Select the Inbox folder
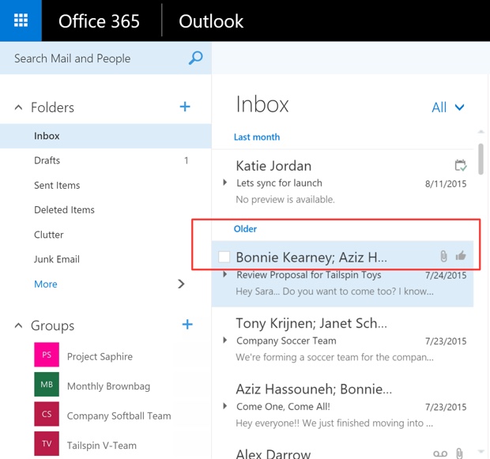This screenshot has height=459, width=490. (106, 136)
